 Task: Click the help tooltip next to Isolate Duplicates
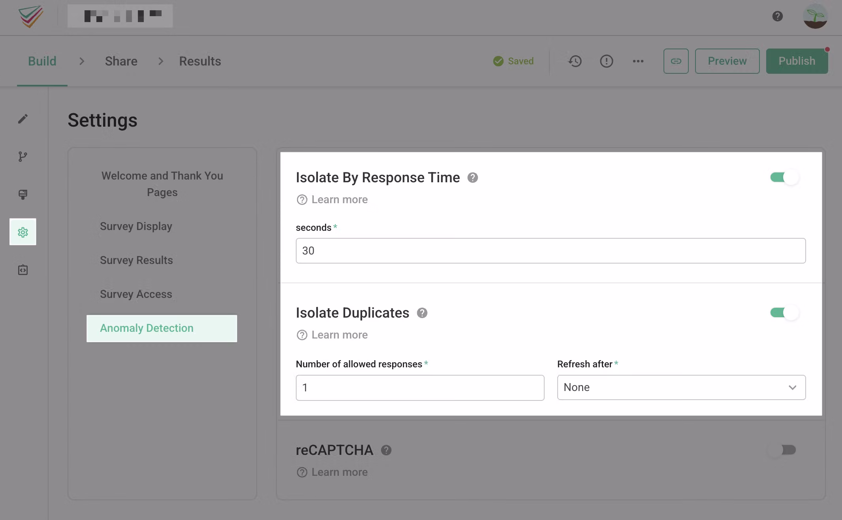pyautogui.click(x=422, y=313)
